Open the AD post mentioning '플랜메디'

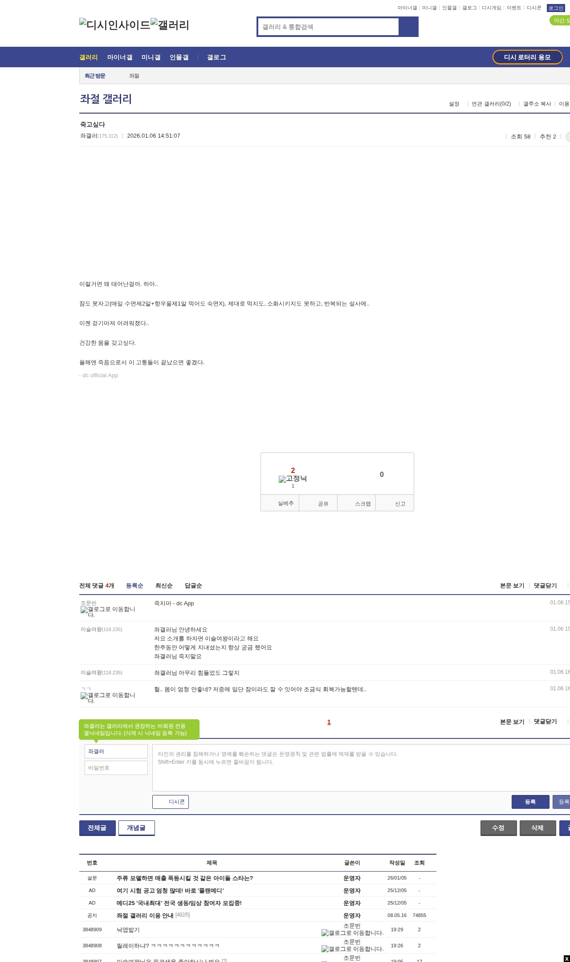(170, 891)
